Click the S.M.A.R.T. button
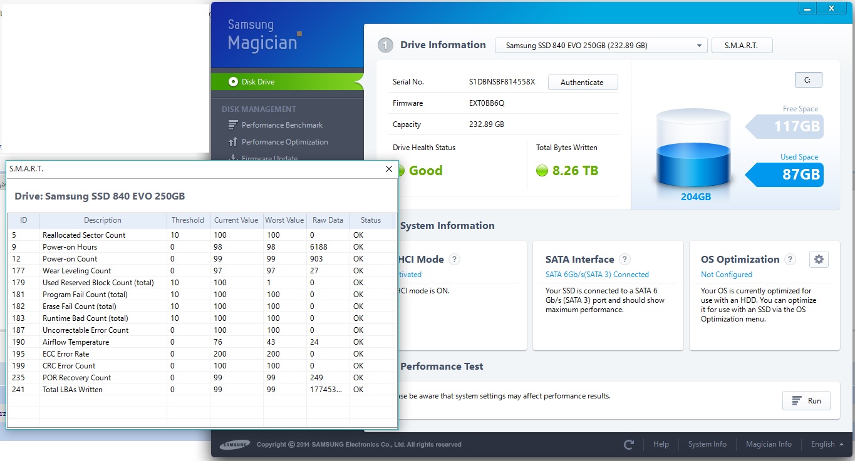Viewport: 855px width, 461px height. [x=741, y=46]
